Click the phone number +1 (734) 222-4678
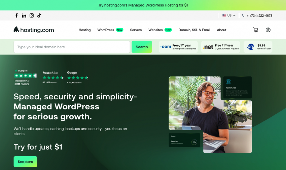 coord(259,15)
